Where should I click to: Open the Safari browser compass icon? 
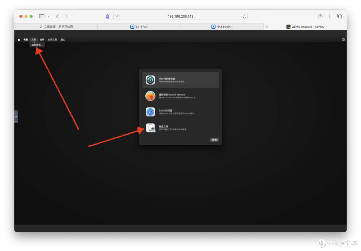click(x=150, y=112)
